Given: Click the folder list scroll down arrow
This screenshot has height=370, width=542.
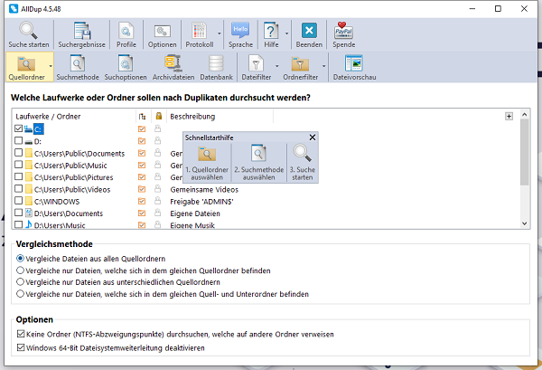Looking at the screenshot, I should [x=524, y=223].
